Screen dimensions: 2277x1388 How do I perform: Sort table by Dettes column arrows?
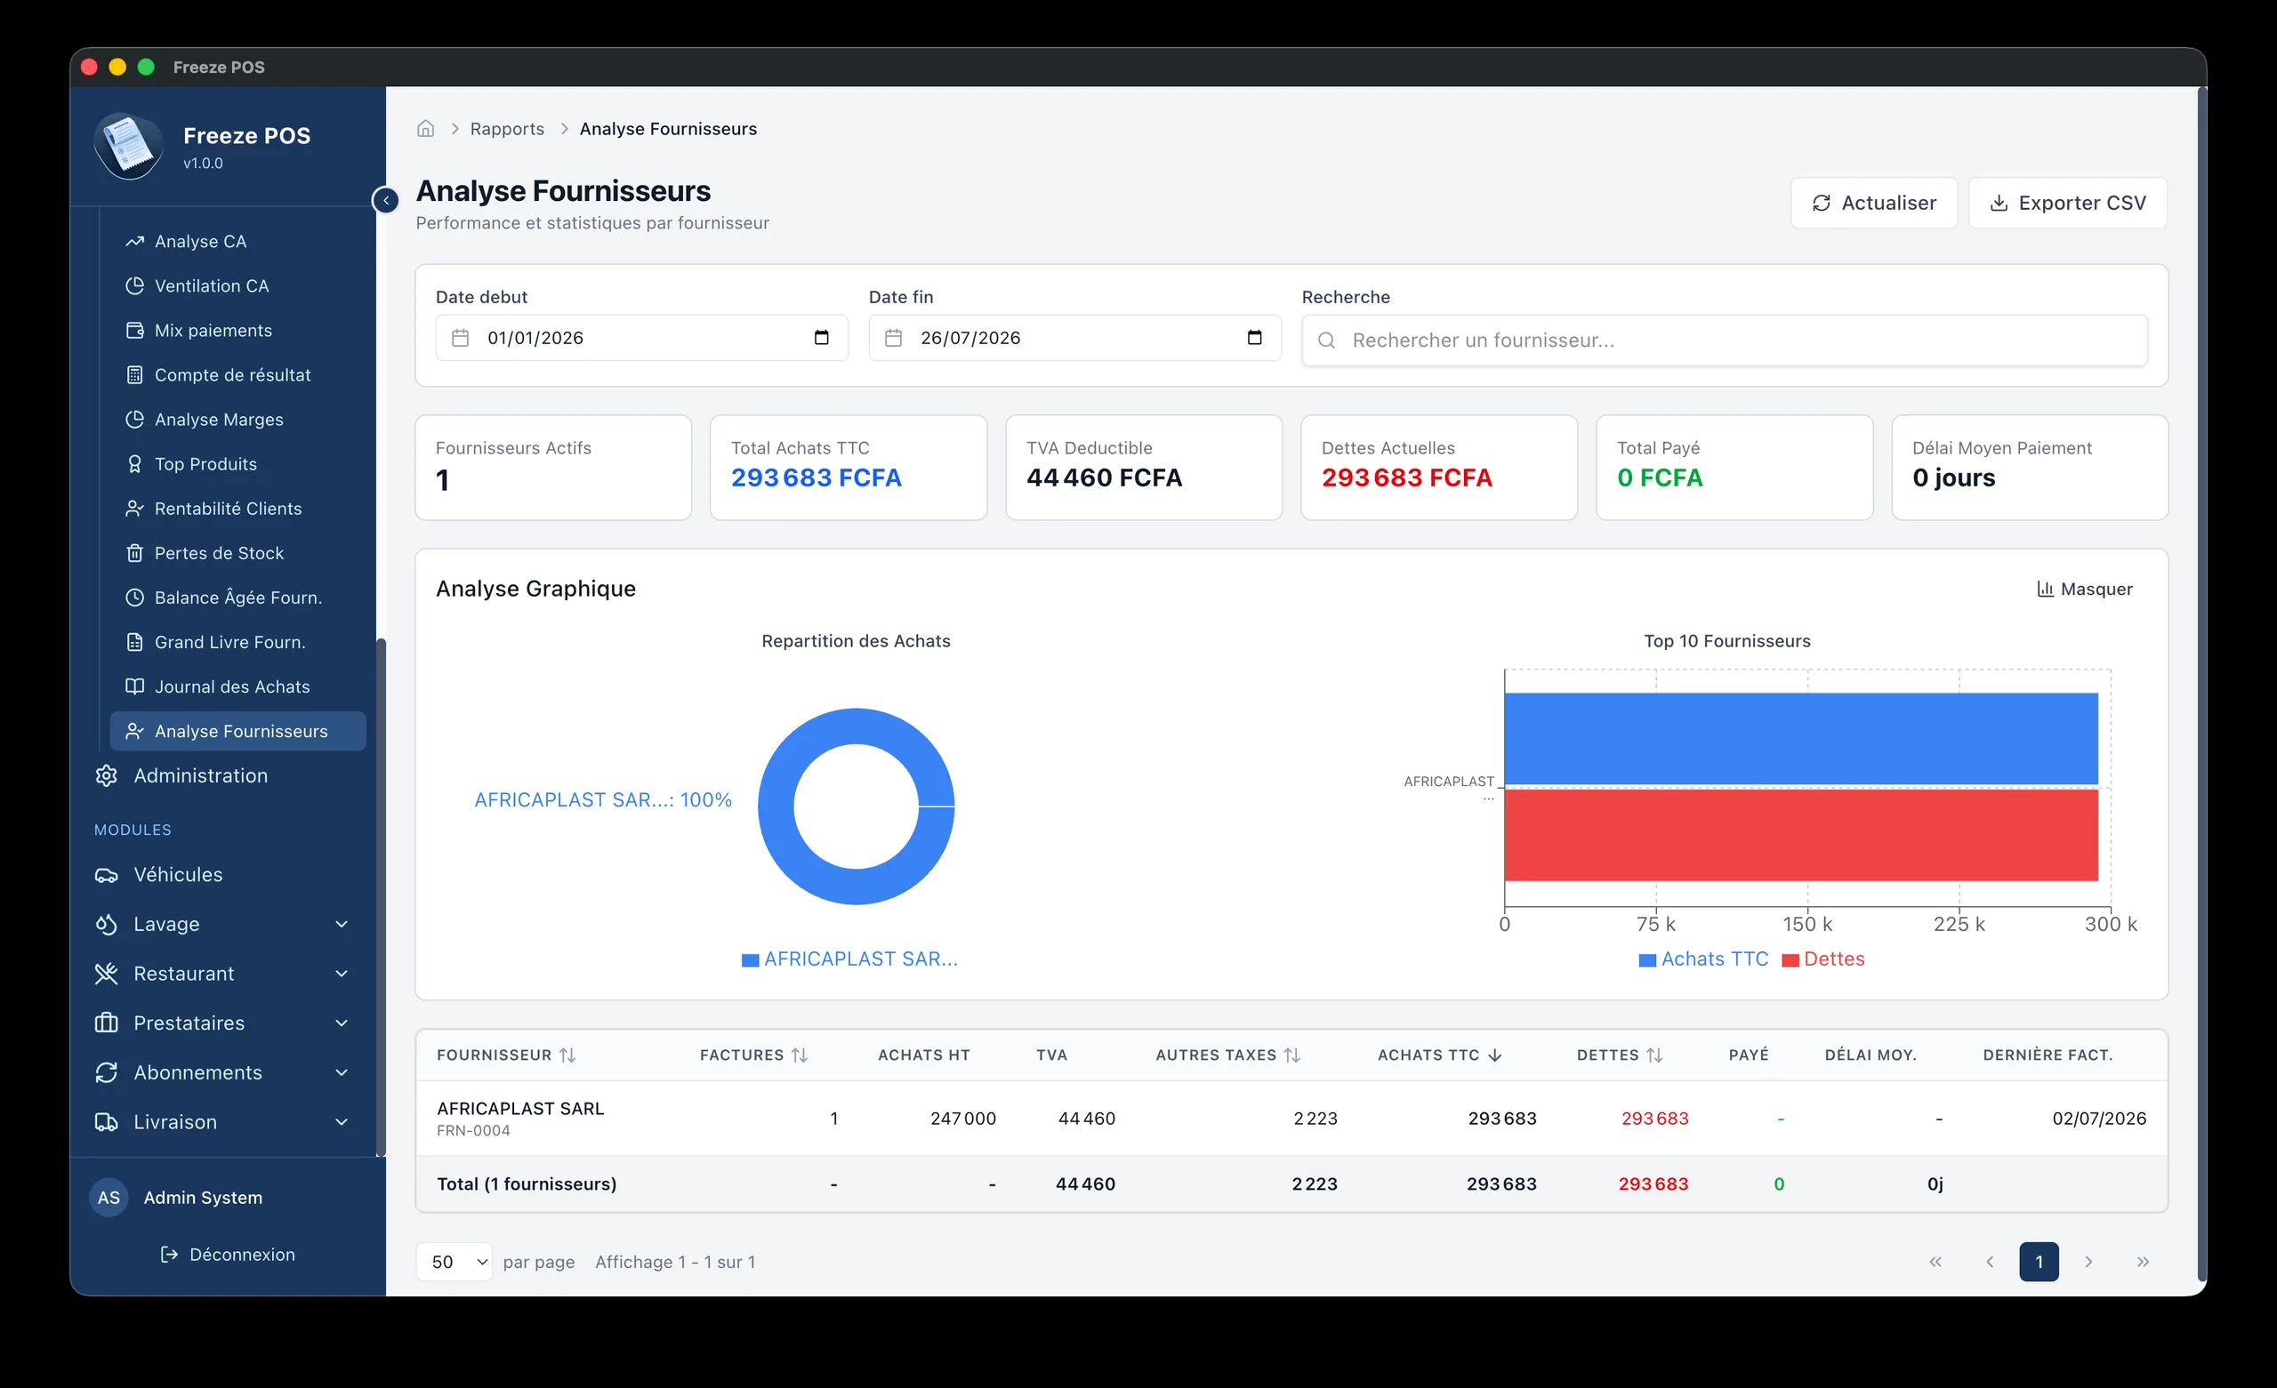pyautogui.click(x=1654, y=1055)
